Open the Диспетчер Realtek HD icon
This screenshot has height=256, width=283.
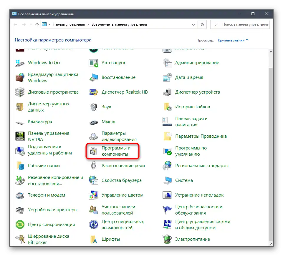(x=93, y=92)
